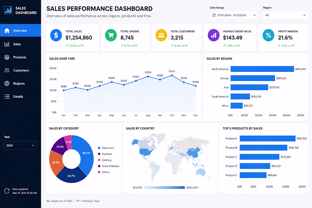
Task: Click the Product C sales bar
Action: coord(260,157)
